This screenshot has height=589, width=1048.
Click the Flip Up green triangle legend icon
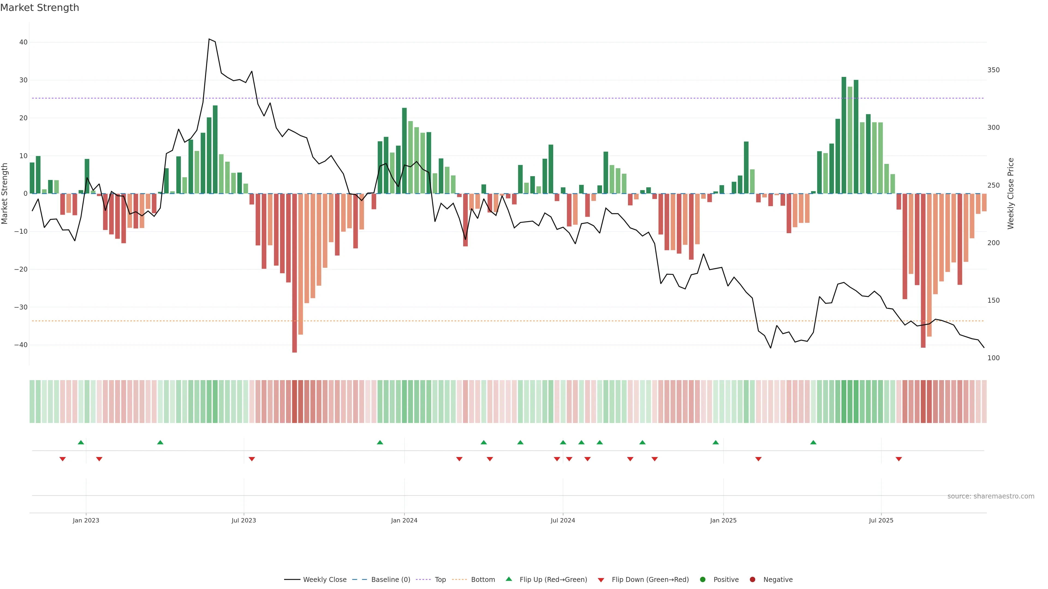click(508, 579)
